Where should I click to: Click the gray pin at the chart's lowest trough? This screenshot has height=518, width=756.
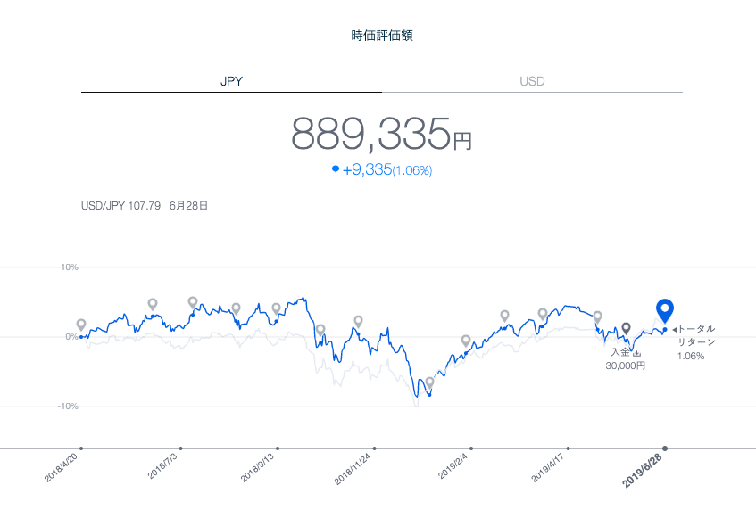(429, 382)
